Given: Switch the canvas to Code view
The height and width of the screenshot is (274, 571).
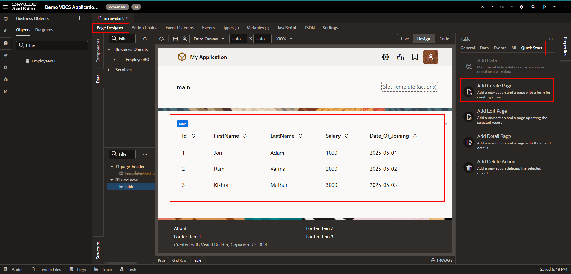Looking at the screenshot, I should point(444,39).
